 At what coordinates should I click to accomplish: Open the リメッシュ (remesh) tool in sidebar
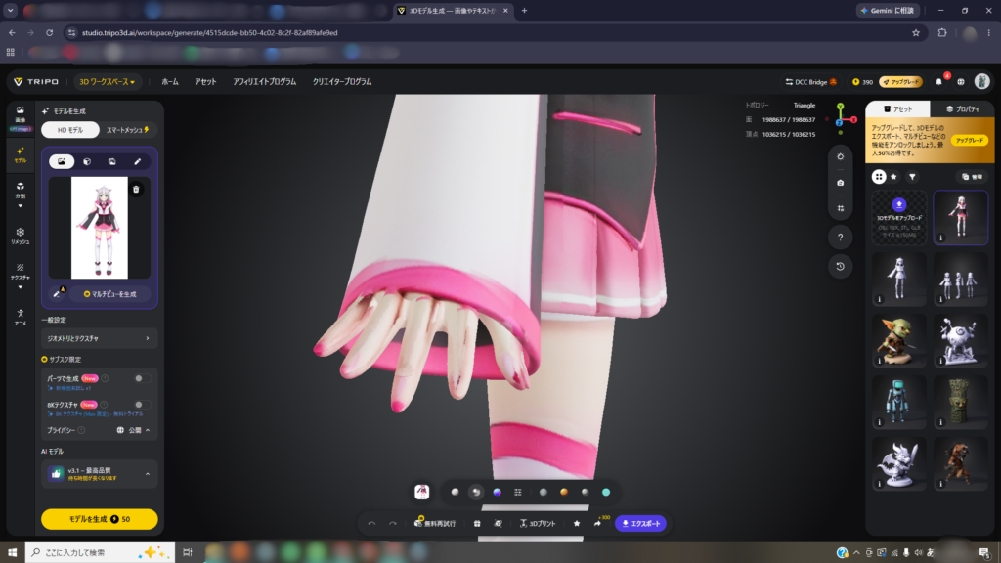pyautogui.click(x=21, y=236)
